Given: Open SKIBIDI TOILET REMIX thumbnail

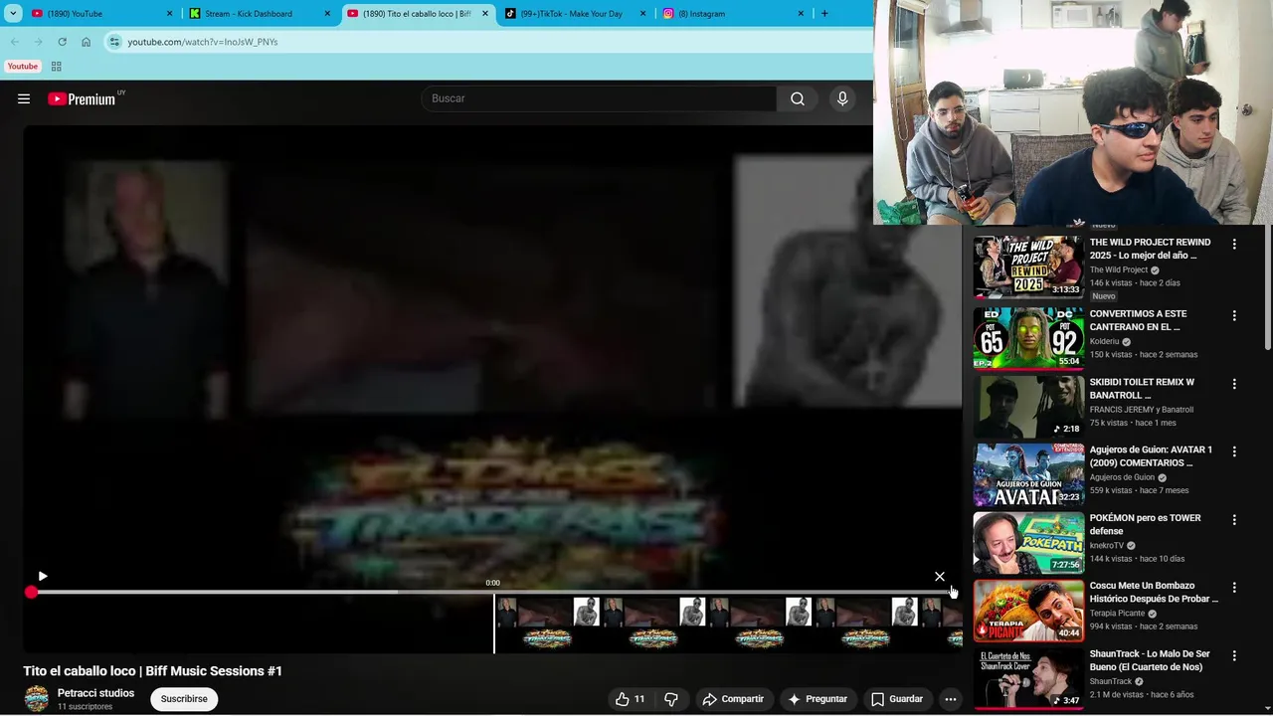Looking at the screenshot, I should [1028, 406].
